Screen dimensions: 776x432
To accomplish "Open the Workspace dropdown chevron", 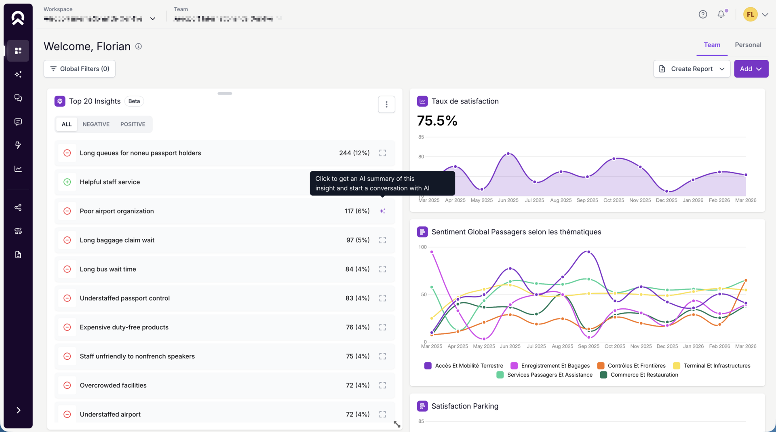I will (153, 19).
